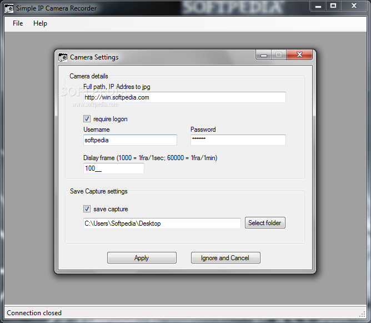Viewport: 371px width, 323px height.
Task: Click the main window resize grip
Action: [363, 314]
